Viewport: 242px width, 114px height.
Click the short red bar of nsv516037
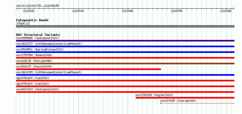pyautogui.click(x=89, y=69)
